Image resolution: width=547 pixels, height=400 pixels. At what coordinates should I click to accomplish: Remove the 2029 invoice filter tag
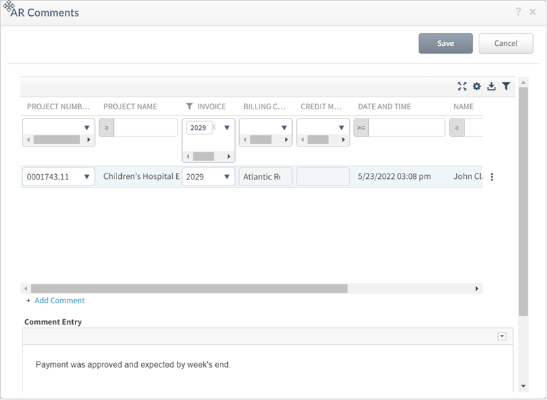[x=214, y=127]
